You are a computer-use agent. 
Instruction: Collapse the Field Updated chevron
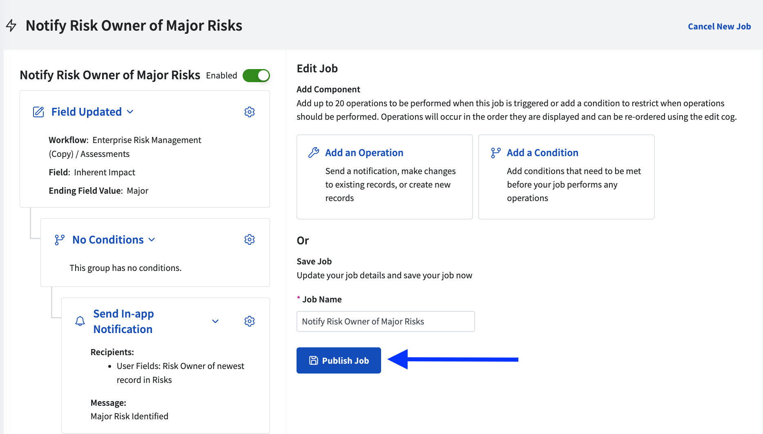point(130,112)
